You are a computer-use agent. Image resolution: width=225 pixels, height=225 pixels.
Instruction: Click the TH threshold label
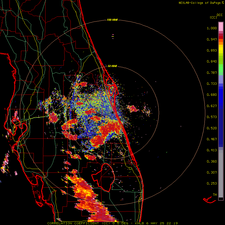coord(215,195)
